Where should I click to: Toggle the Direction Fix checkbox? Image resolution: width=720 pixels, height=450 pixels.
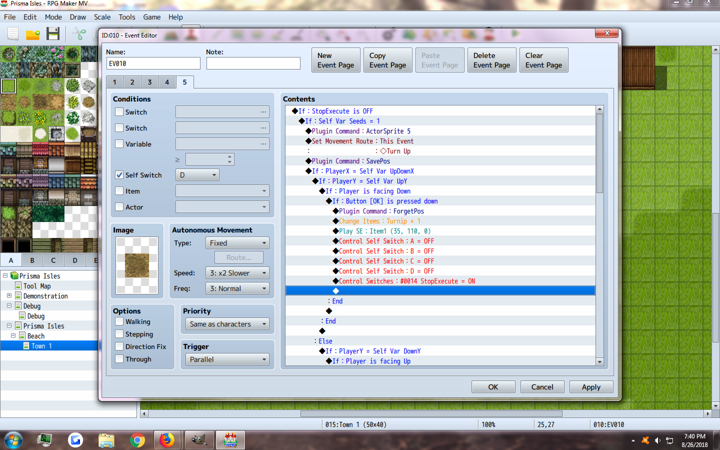(x=119, y=346)
